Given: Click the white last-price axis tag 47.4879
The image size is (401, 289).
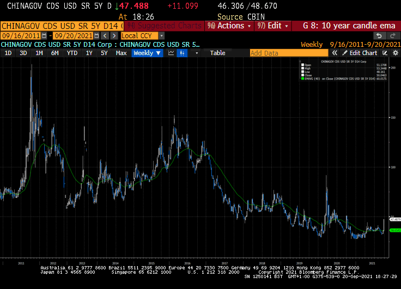Looking at the screenshot, I should click(395, 219).
